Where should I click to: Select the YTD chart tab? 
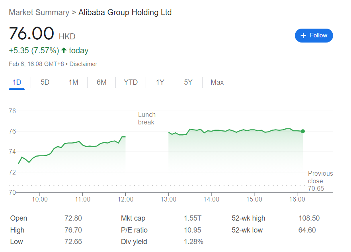[131, 82]
